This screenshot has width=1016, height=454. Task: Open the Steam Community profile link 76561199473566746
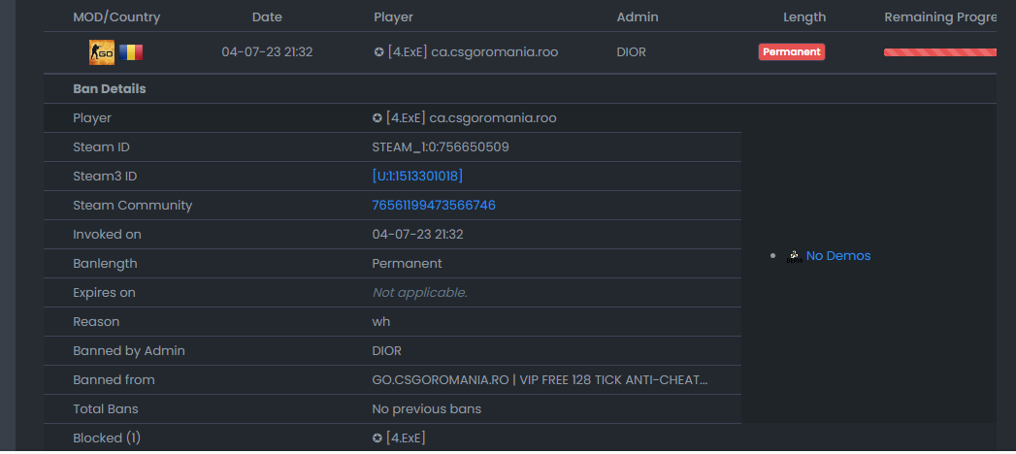coord(434,206)
